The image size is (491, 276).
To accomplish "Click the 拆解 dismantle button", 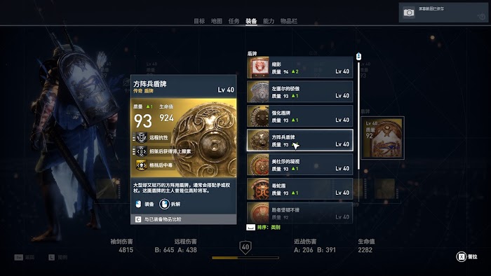I will point(170,204).
